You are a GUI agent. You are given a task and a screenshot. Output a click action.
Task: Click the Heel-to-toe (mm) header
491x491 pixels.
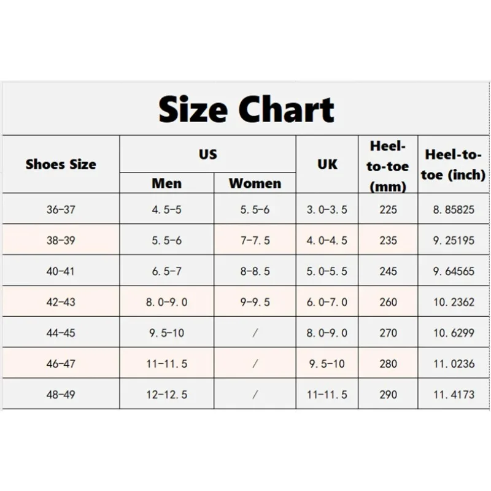point(388,166)
